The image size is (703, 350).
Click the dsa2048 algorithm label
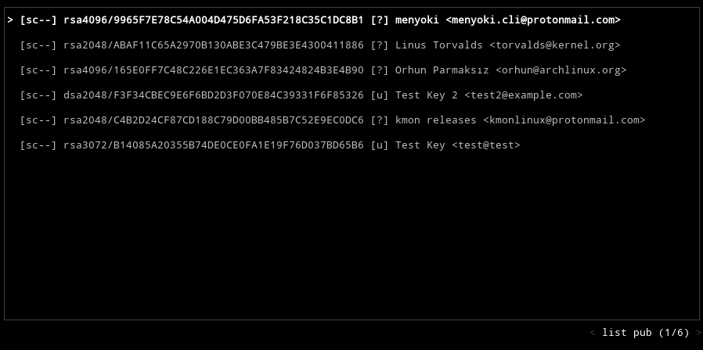tap(85, 95)
